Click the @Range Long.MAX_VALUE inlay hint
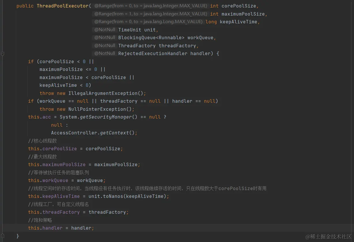This screenshot has width=354, height=242. (148, 22)
